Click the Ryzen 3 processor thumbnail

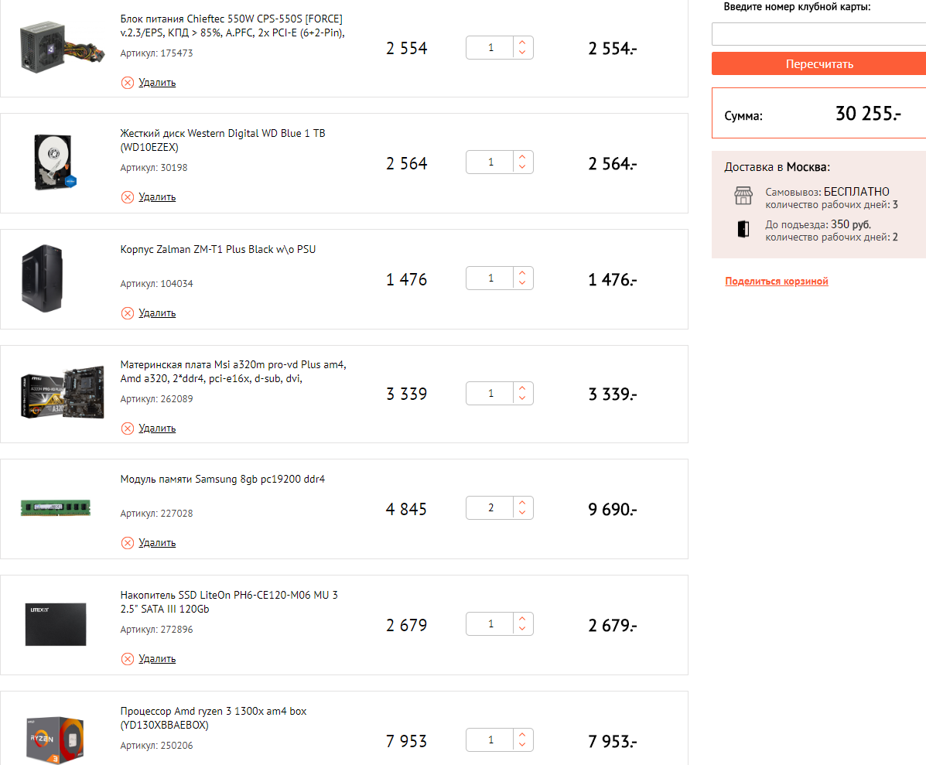(x=56, y=739)
